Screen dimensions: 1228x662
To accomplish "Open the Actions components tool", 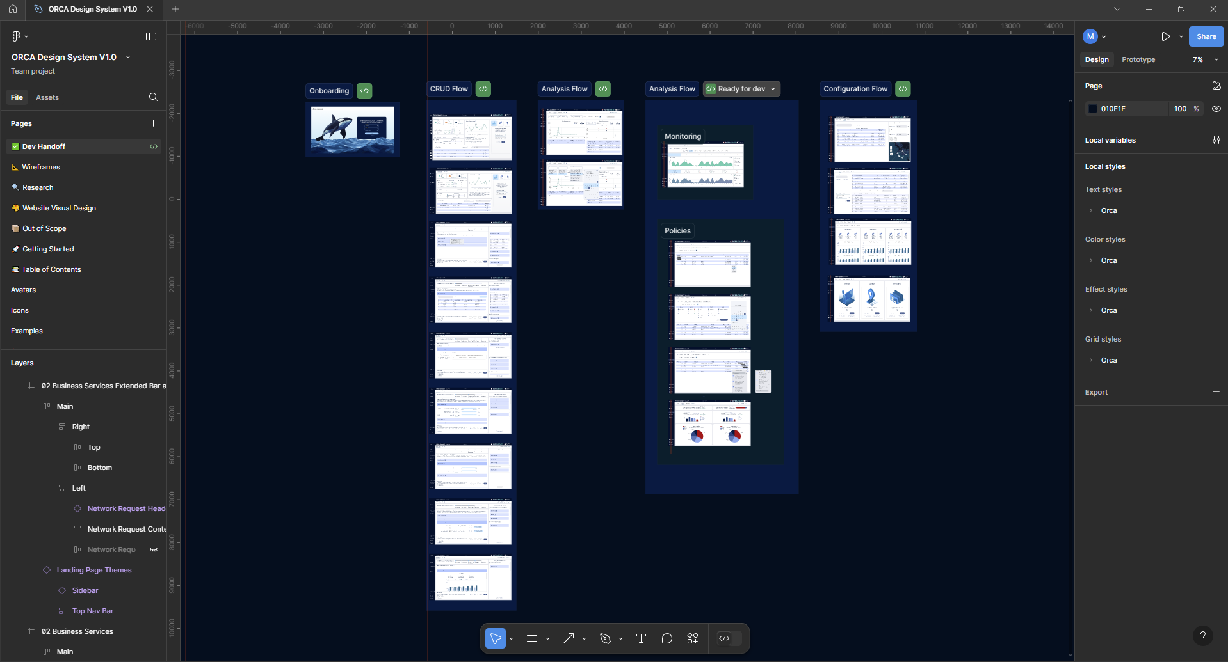I will [693, 638].
